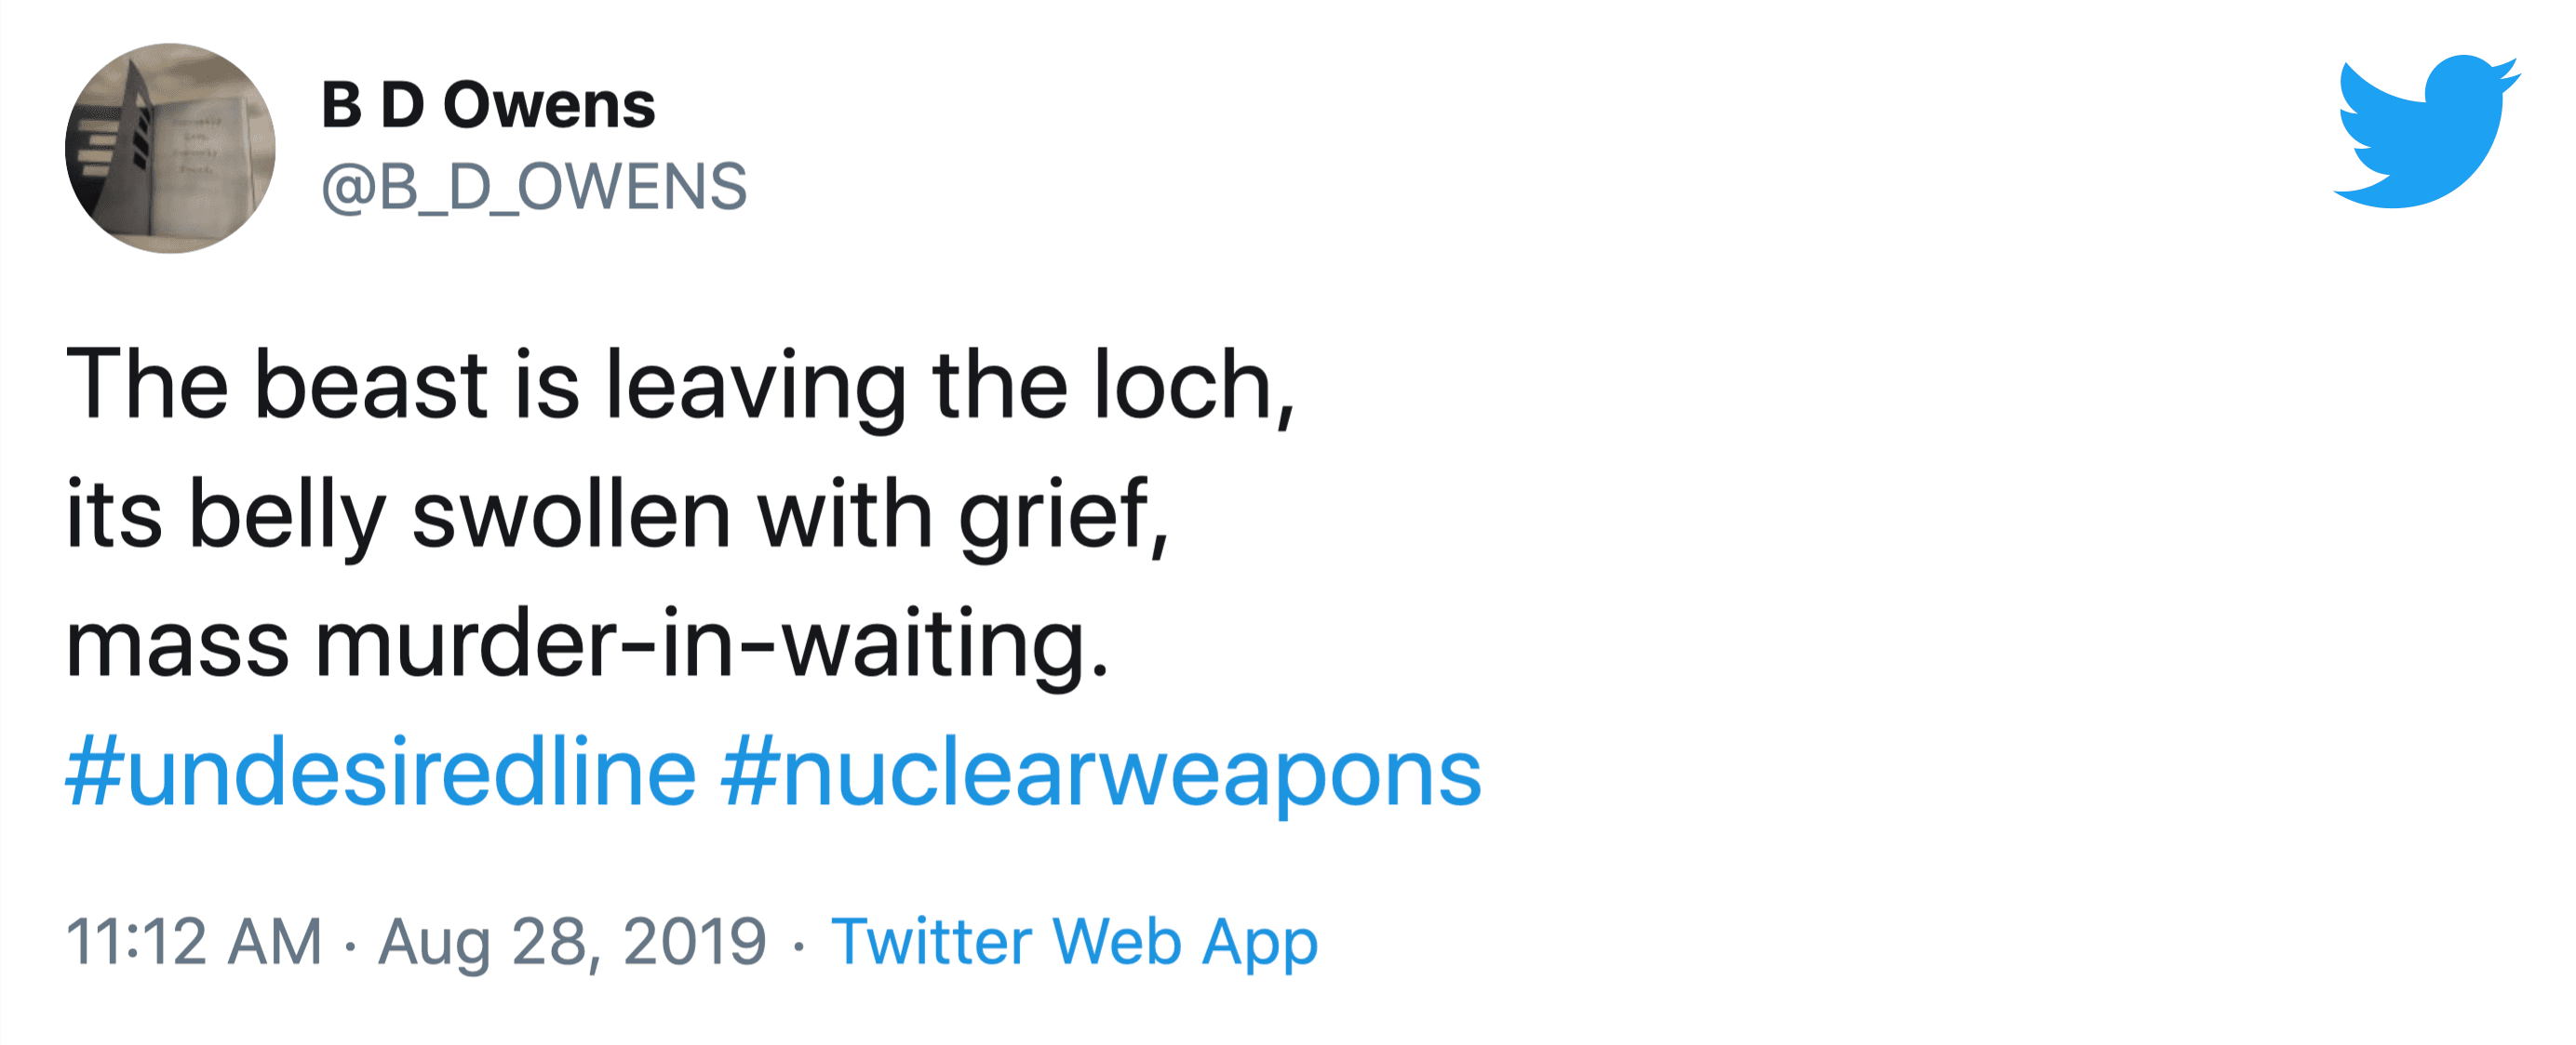Image resolution: width=2576 pixels, height=1045 pixels.
Task: Open the @B_D_OWENS handle link
Action: pyautogui.click(x=534, y=187)
